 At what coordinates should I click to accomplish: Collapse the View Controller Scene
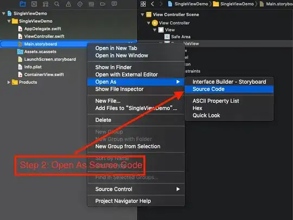point(143,15)
